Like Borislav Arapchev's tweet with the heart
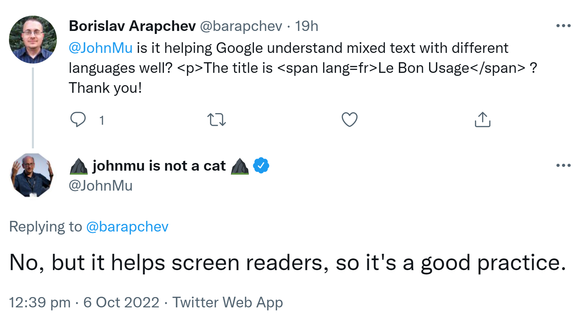 pos(349,119)
